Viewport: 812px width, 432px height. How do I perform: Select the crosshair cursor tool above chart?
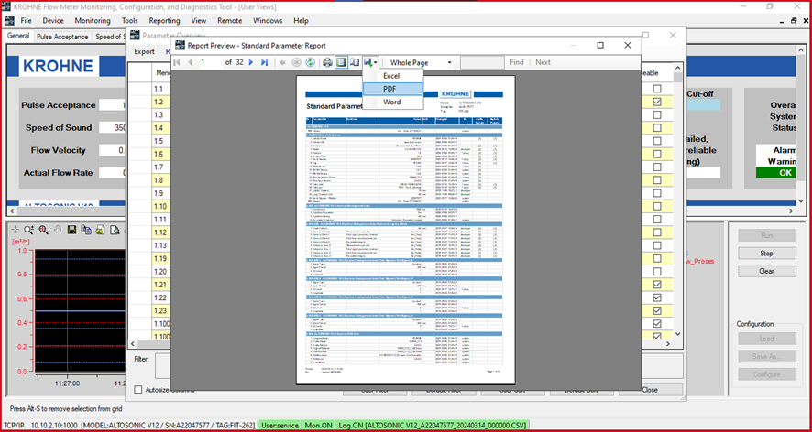pos(15,230)
